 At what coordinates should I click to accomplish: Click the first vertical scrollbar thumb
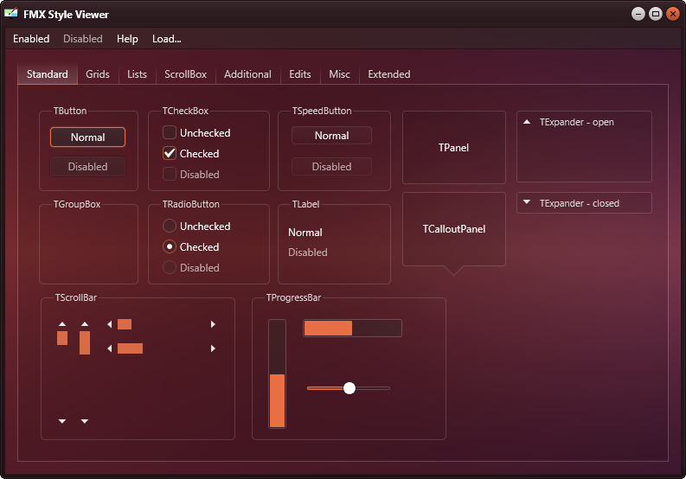[62, 338]
